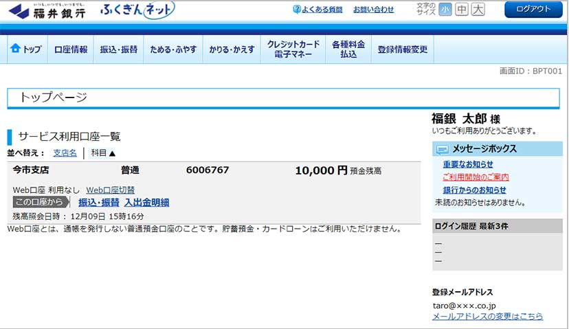Open 重要なお知らせ link
The height and width of the screenshot is (329, 569).
click(x=468, y=164)
